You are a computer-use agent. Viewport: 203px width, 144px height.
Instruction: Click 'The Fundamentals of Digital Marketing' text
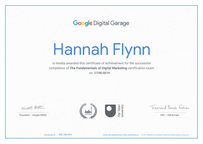point(98,68)
